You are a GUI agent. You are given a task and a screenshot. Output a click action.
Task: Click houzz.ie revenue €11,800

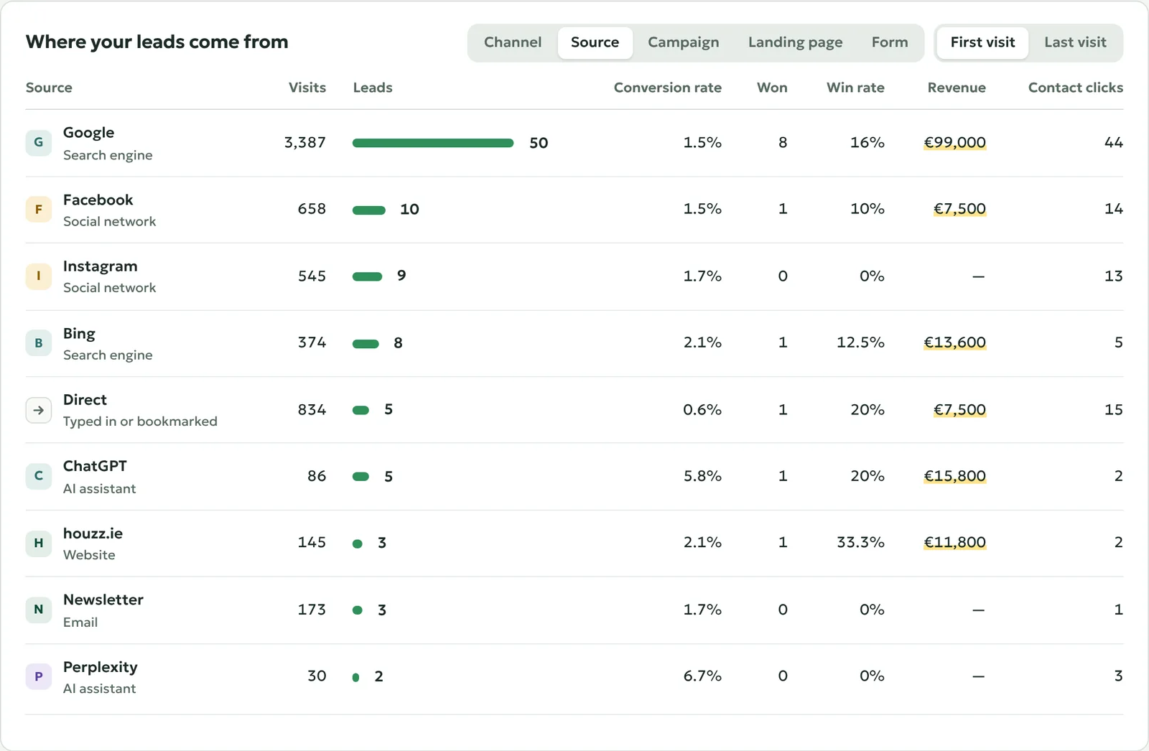pos(954,542)
